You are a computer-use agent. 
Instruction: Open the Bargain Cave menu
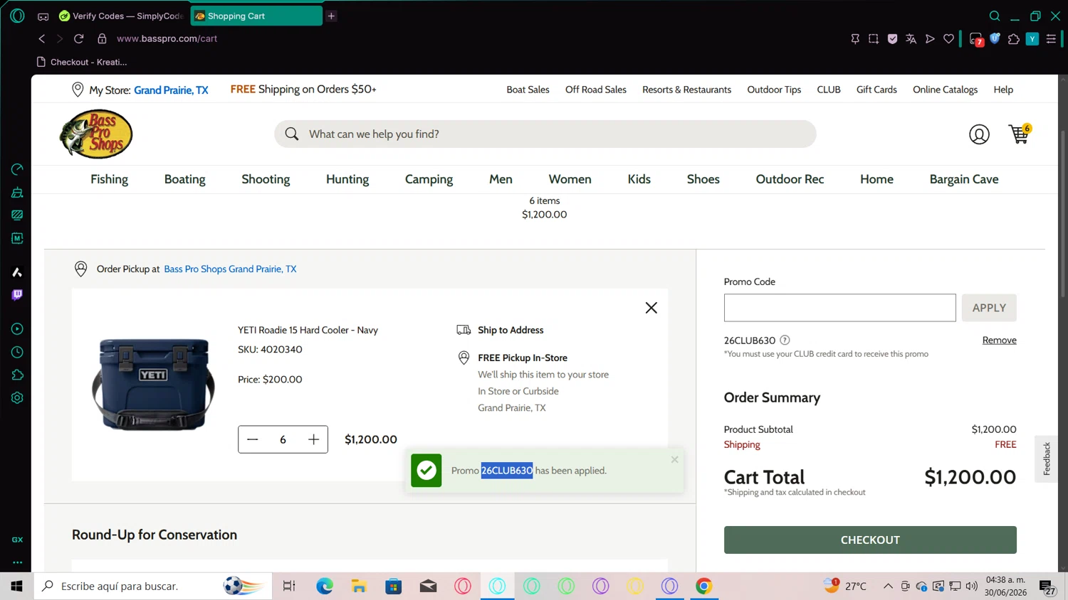pyautogui.click(x=964, y=179)
